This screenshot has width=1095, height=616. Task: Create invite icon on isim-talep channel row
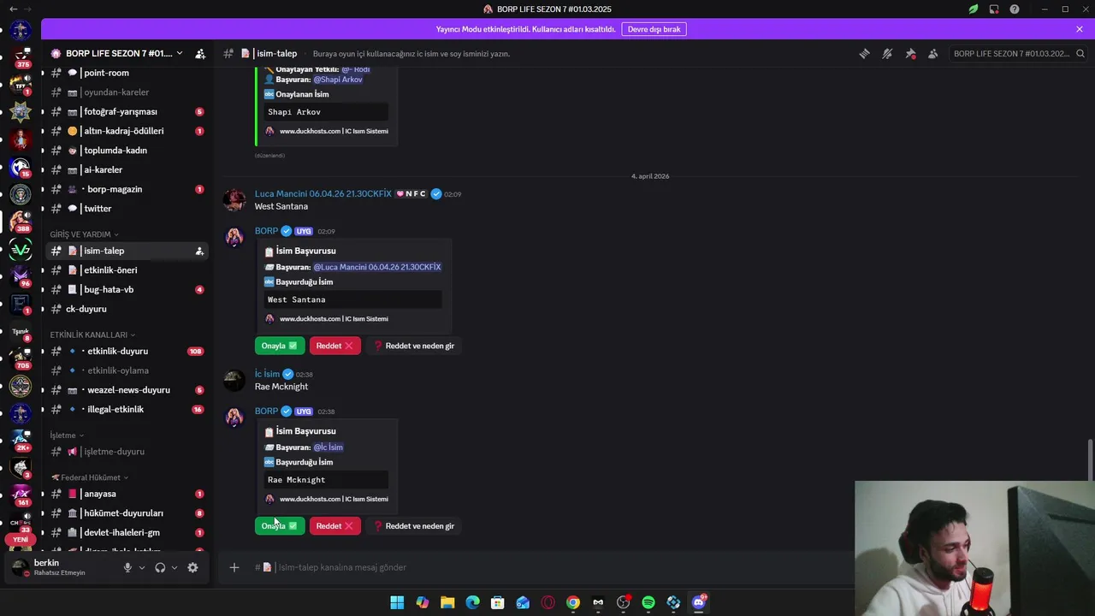point(199,251)
